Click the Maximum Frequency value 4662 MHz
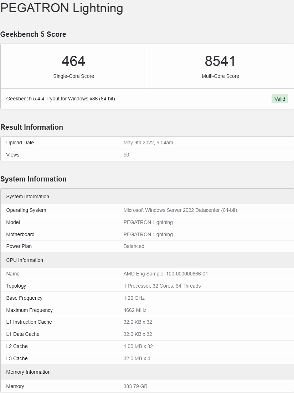This screenshot has width=294, height=393. pyautogui.click(x=135, y=310)
